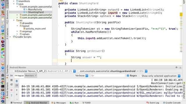Open System Information in the Android Monitor toolbar

tap(12, 84)
